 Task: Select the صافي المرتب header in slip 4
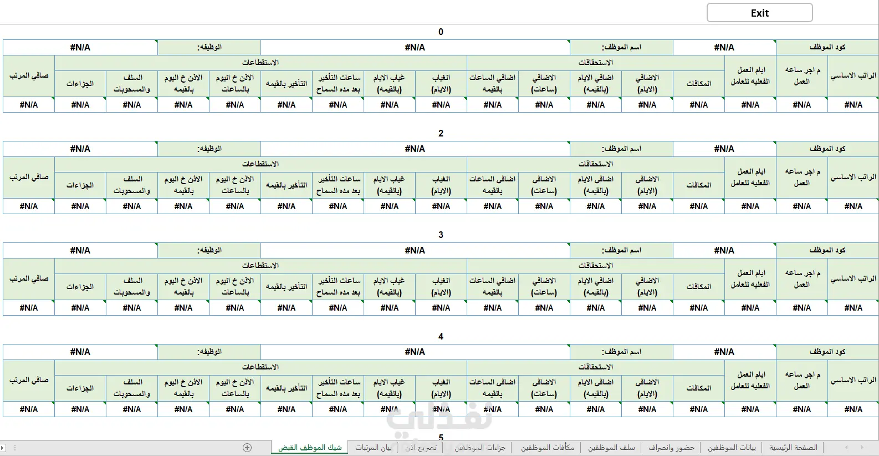29,381
